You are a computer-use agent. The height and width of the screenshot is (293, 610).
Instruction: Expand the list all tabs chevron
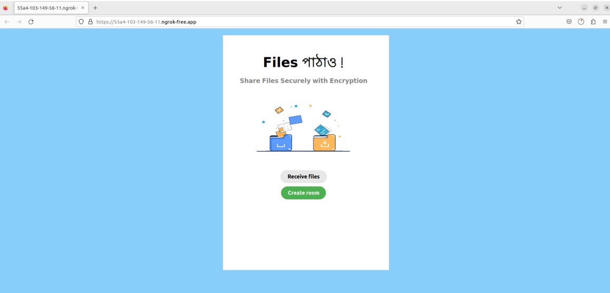click(x=559, y=8)
